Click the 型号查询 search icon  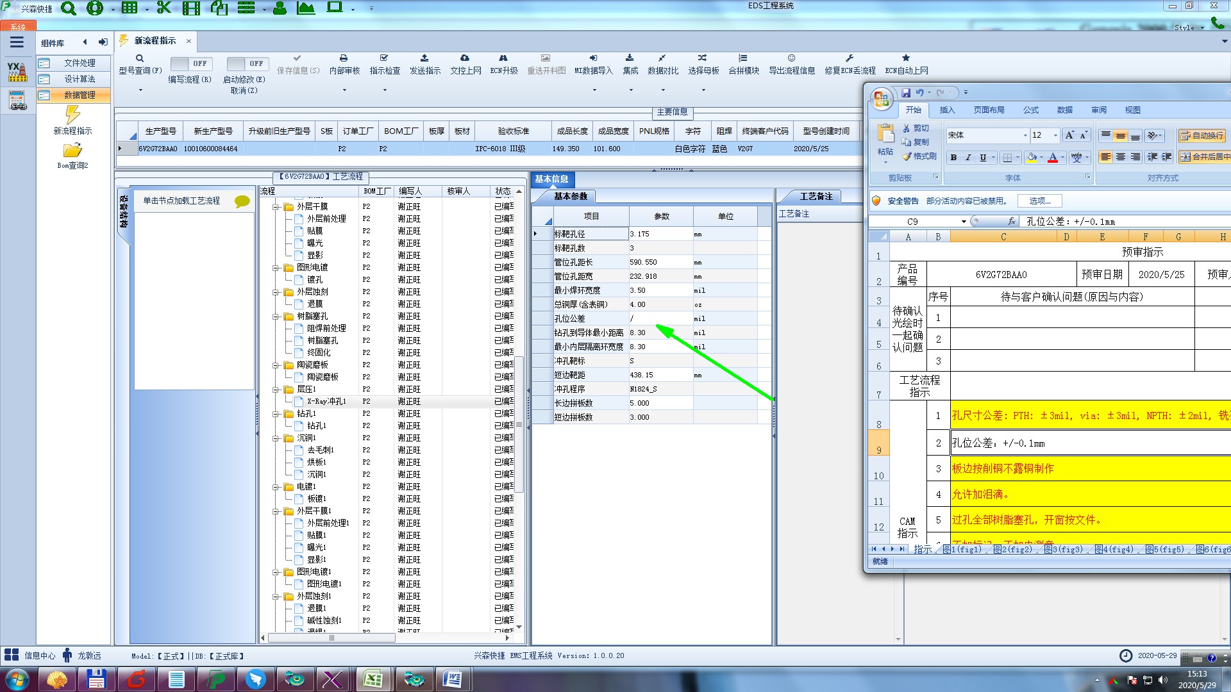(140, 58)
